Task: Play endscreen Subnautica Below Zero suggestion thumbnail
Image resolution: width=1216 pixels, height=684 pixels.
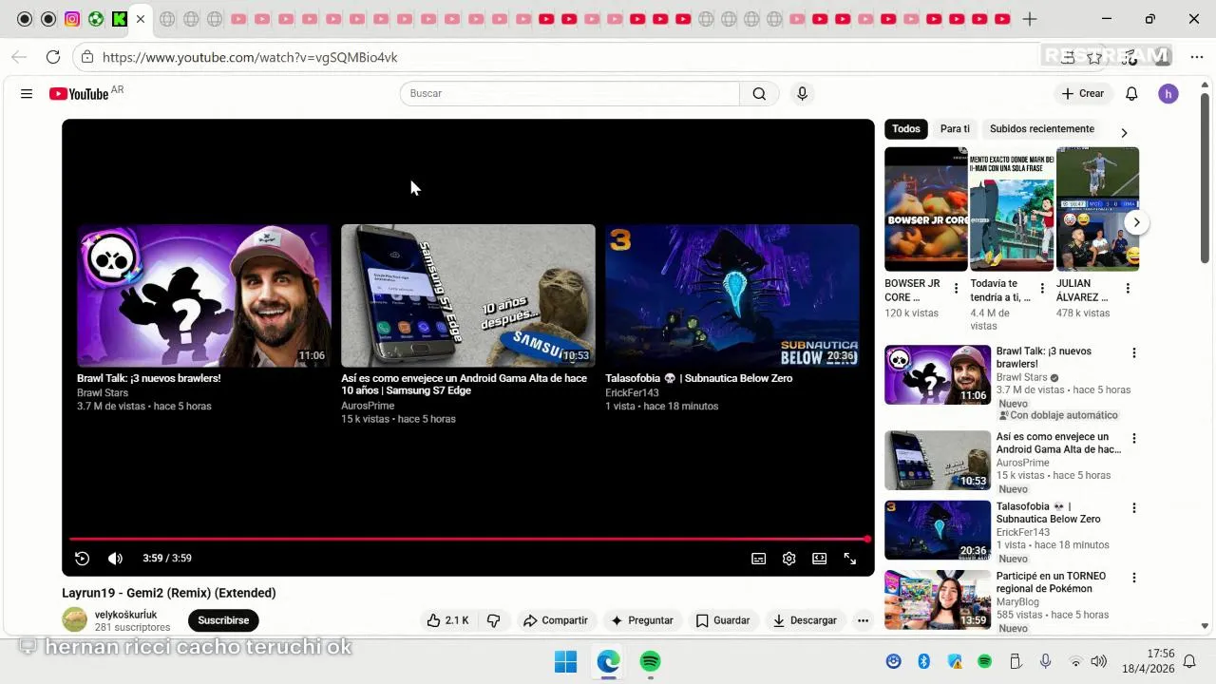Action: click(732, 295)
